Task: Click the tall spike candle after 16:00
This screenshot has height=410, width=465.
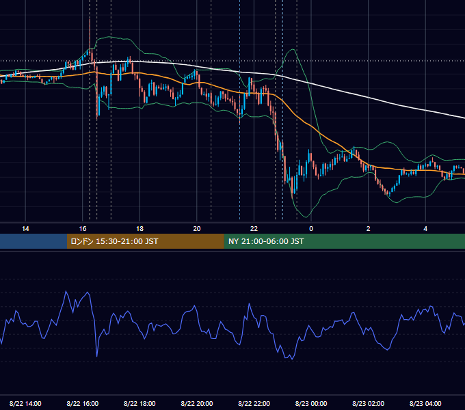Action: click(x=90, y=37)
